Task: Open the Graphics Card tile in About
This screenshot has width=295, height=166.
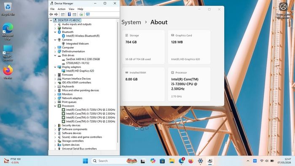Action: [x=189, y=47]
